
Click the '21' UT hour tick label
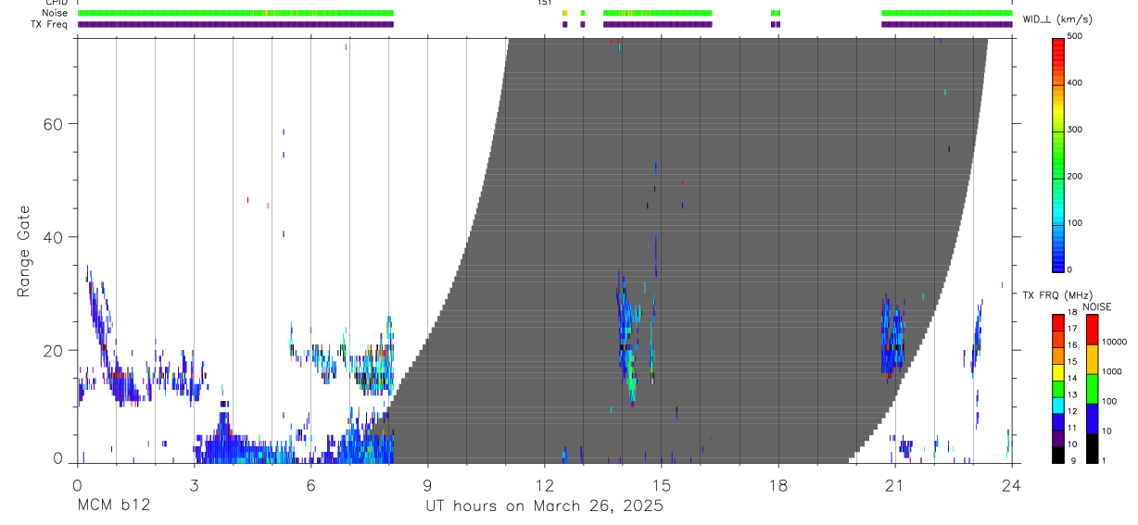coord(895,484)
